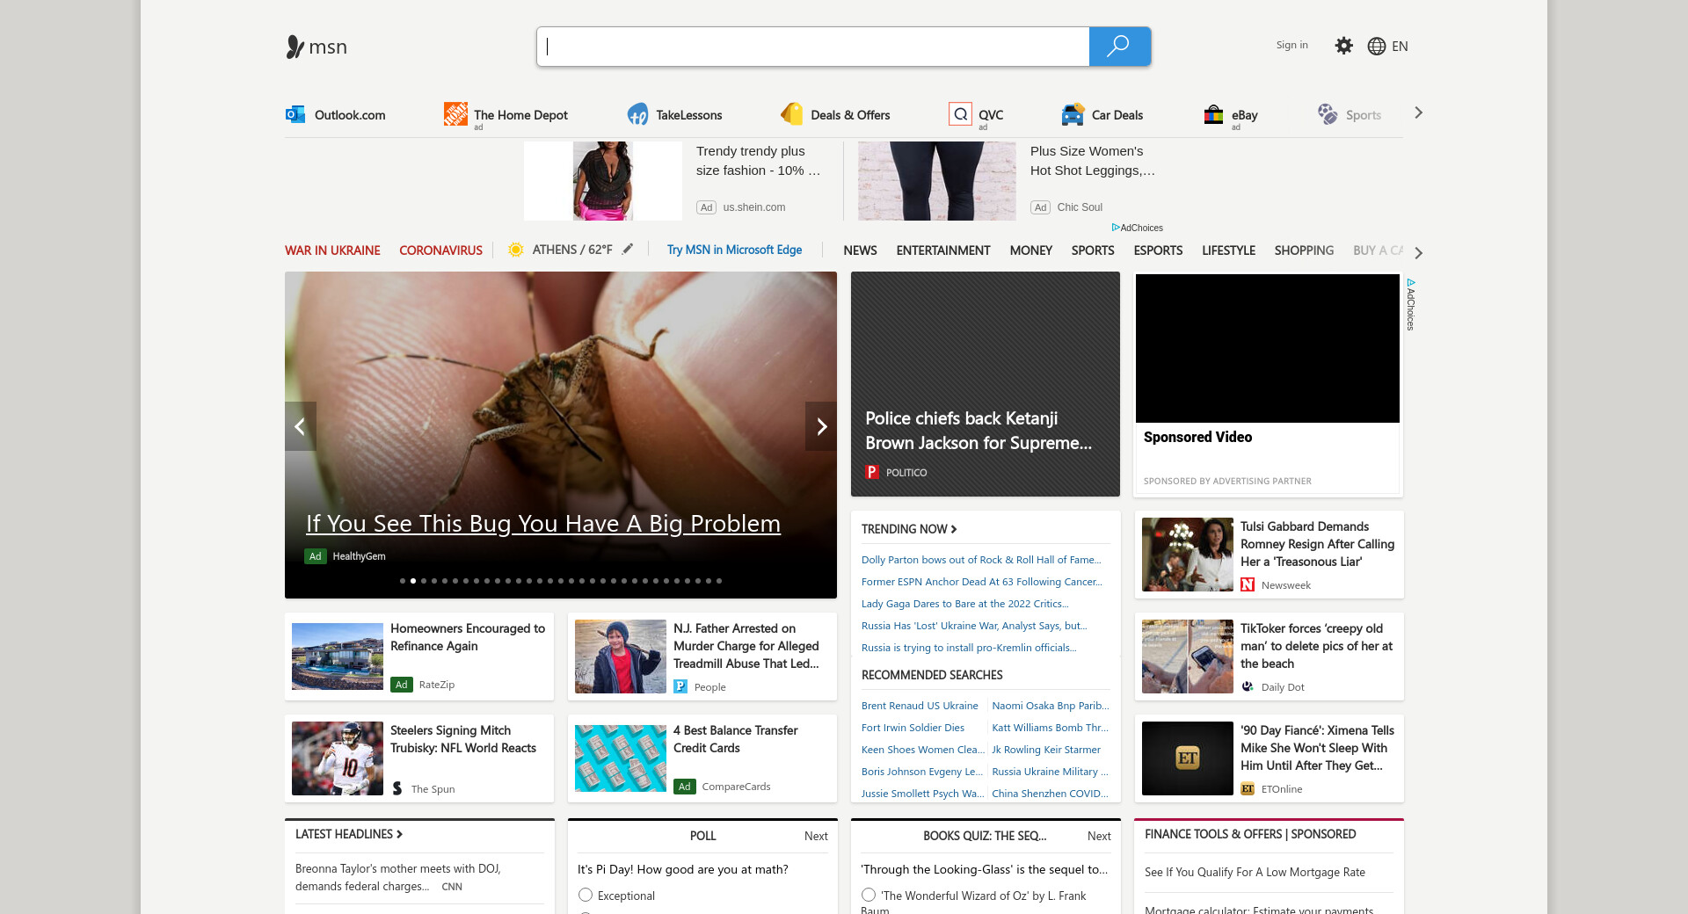Viewport: 1688px width, 914px height.
Task: Select 'The Wonderful Wizard of Oz' answer
Action: click(869, 895)
